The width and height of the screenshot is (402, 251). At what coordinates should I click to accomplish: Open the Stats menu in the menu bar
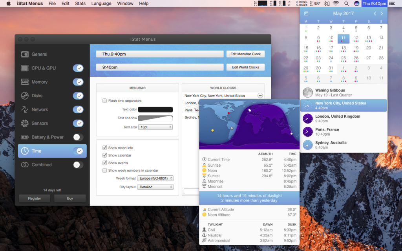click(80, 4)
